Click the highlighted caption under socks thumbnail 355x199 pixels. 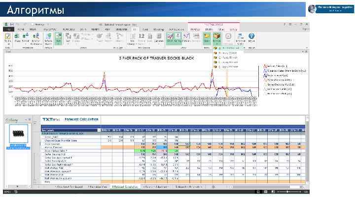tap(18, 146)
